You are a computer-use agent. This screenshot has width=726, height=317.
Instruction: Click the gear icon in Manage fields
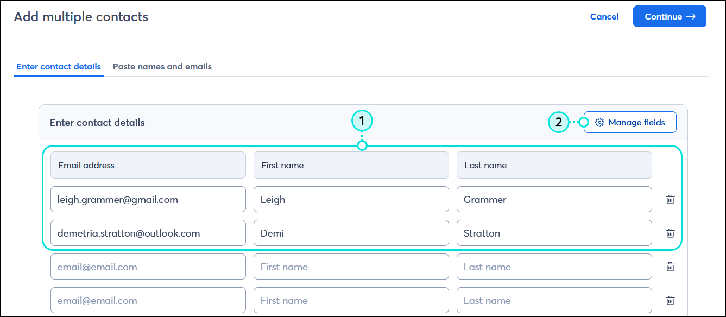pyautogui.click(x=599, y=123)
